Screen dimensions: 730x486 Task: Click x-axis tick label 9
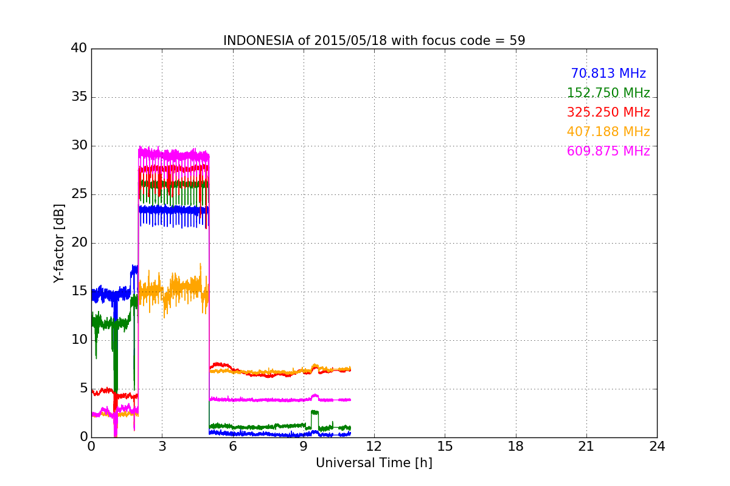click(304, 447)
